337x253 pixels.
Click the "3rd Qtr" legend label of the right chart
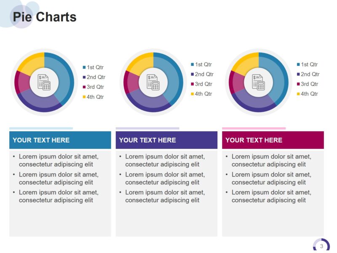(309, 84)
